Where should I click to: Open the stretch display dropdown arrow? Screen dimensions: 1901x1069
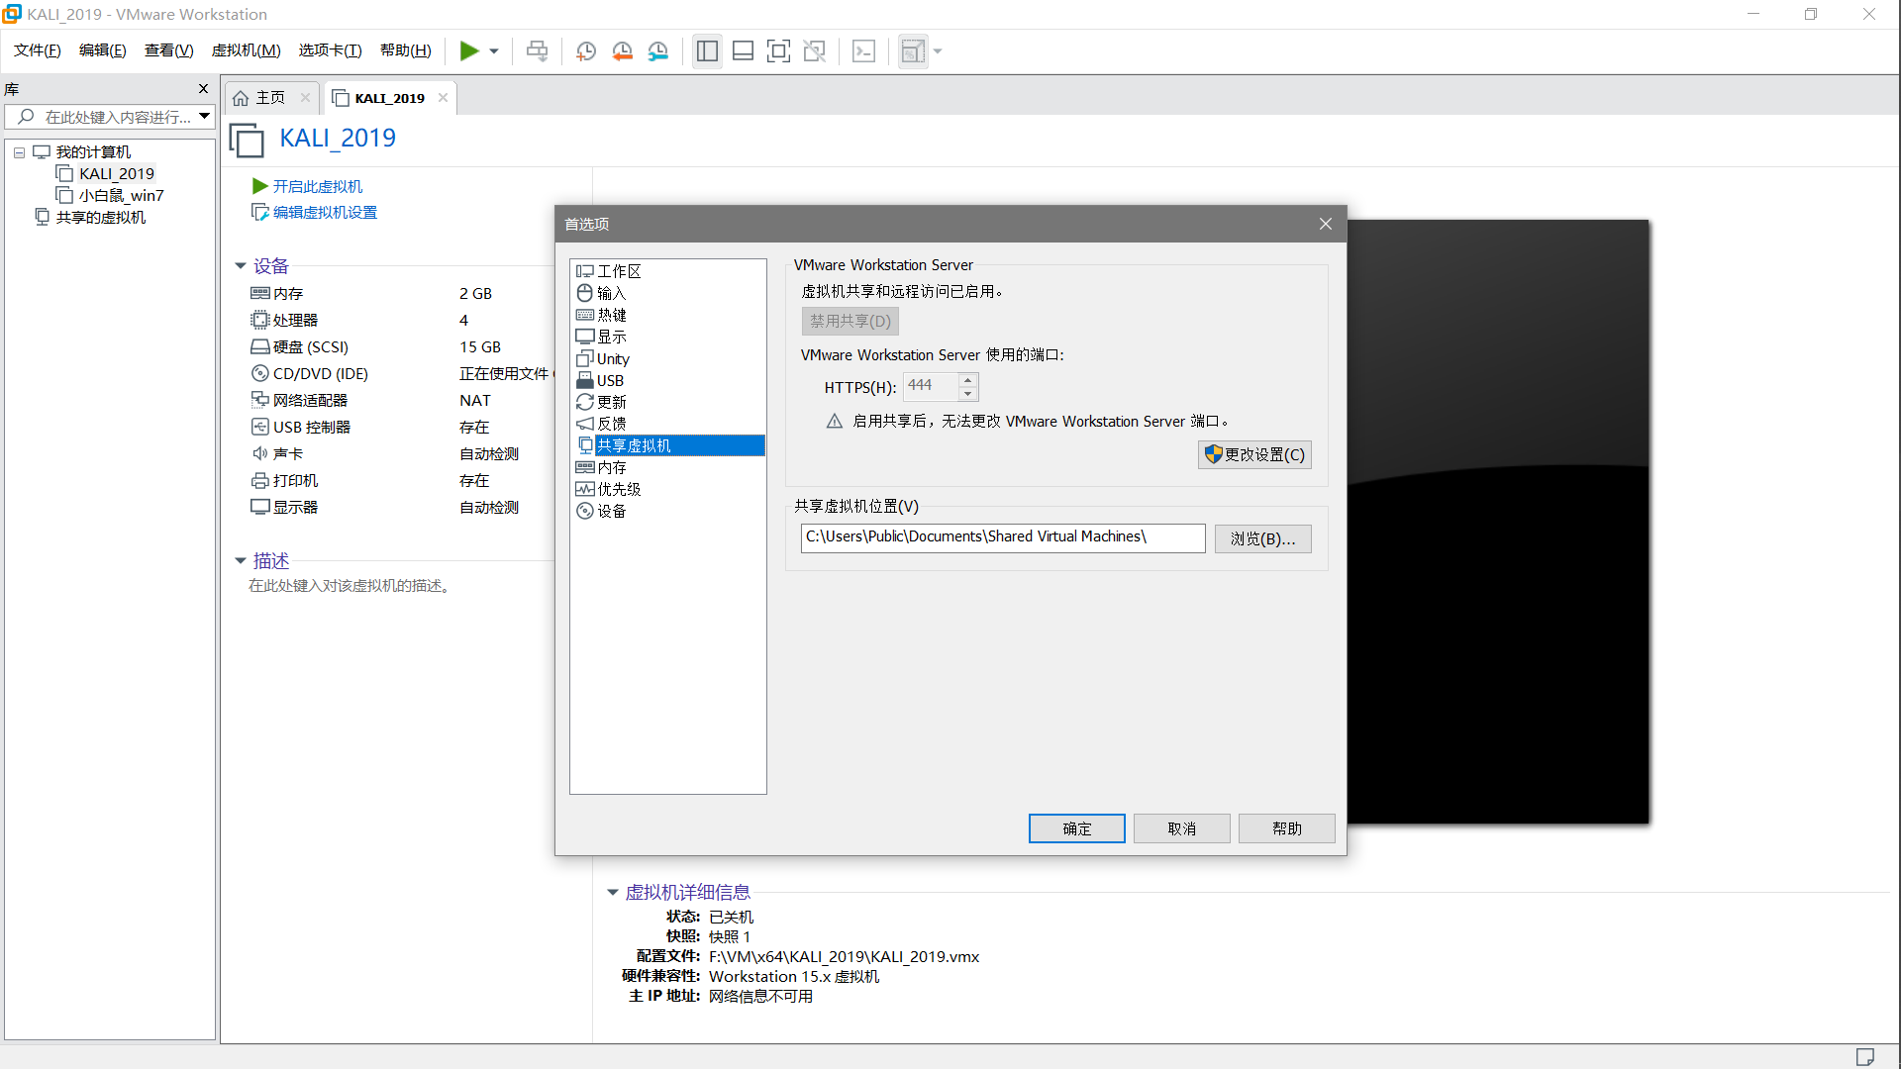coord(938,51)
